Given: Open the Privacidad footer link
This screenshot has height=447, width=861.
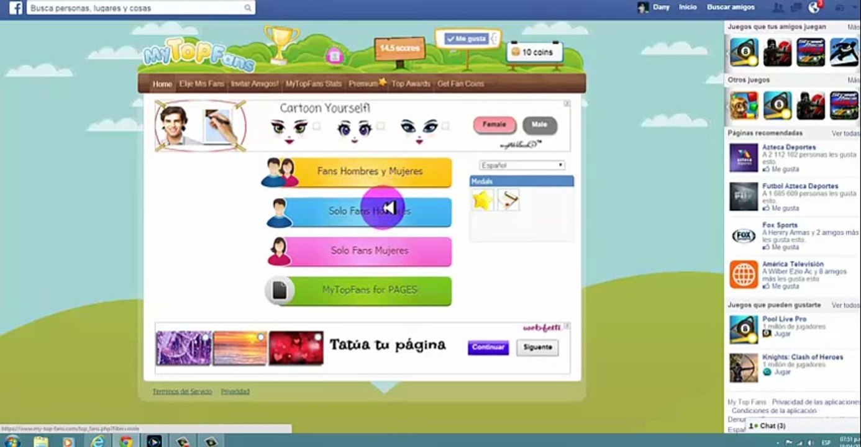Looking at the screenshot, I should coord(235,392).
